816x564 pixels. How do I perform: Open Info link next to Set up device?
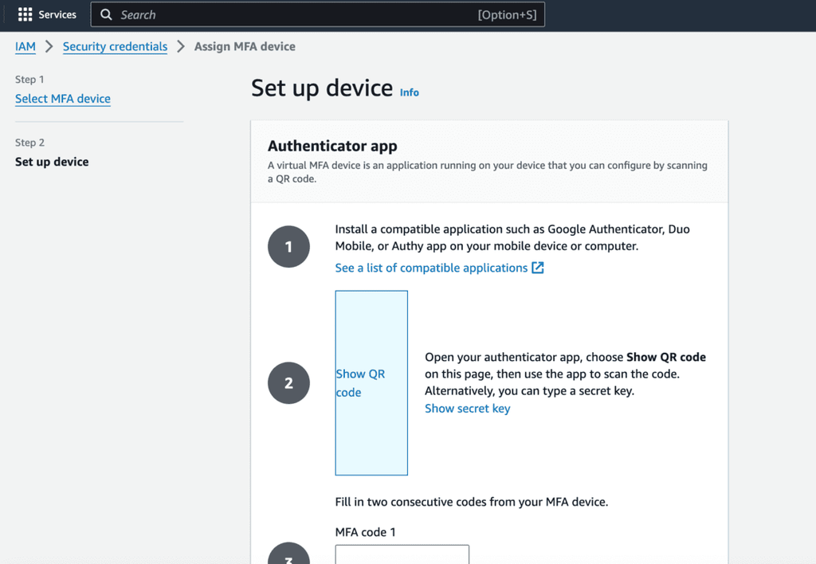click(x=409, y=92)
